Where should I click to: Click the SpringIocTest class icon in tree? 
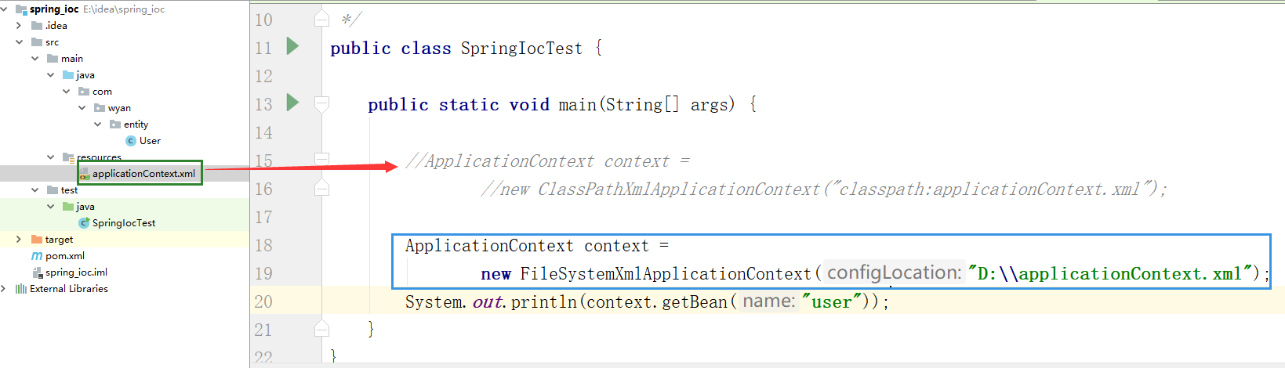click(x=84, y=223)
